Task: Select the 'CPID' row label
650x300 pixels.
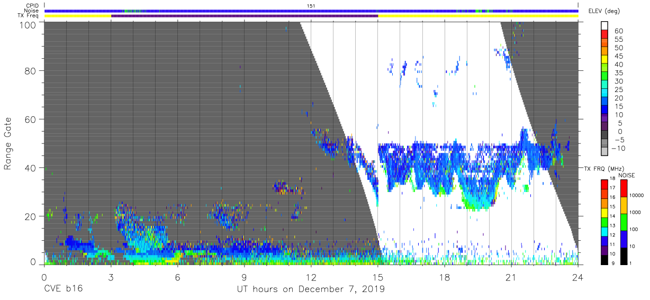Action: click(31, 6)
